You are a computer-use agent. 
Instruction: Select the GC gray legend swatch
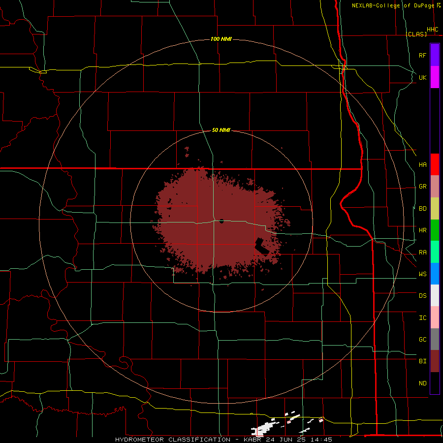click(435, 339)
